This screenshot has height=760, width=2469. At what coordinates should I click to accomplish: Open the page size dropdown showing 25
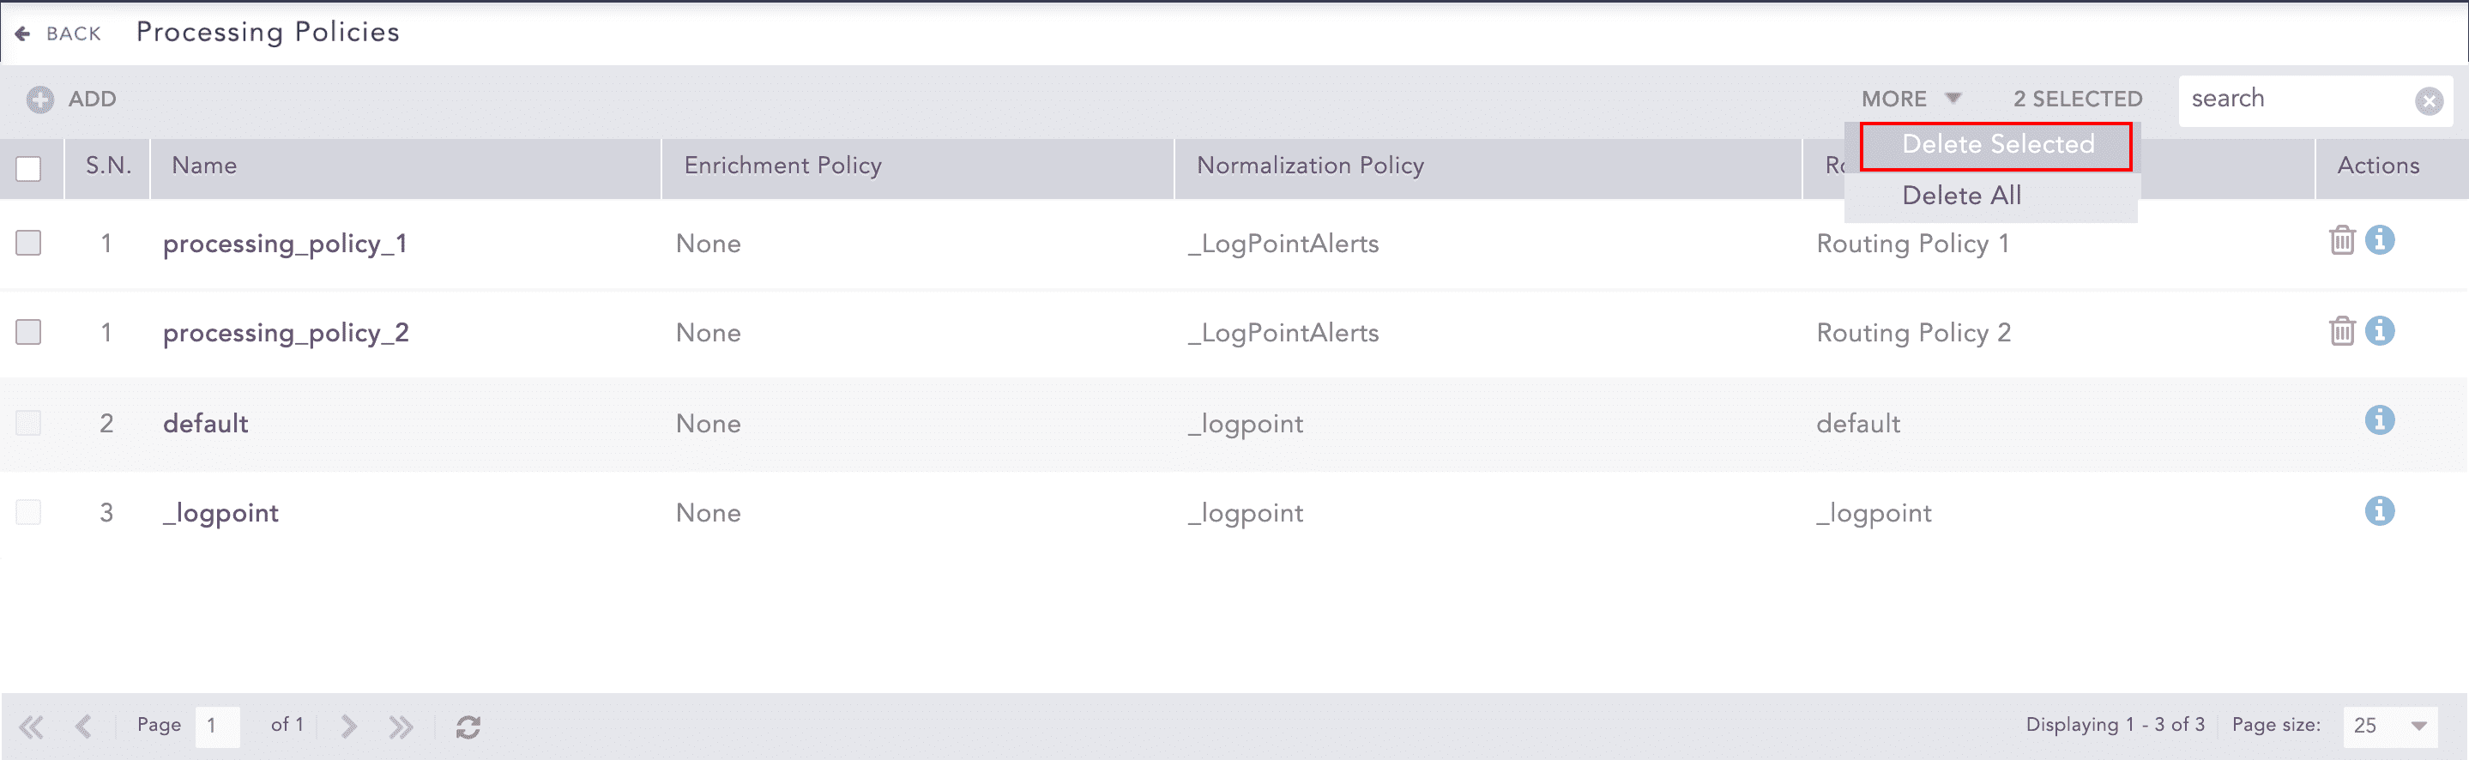click(x=2390, y=726)
